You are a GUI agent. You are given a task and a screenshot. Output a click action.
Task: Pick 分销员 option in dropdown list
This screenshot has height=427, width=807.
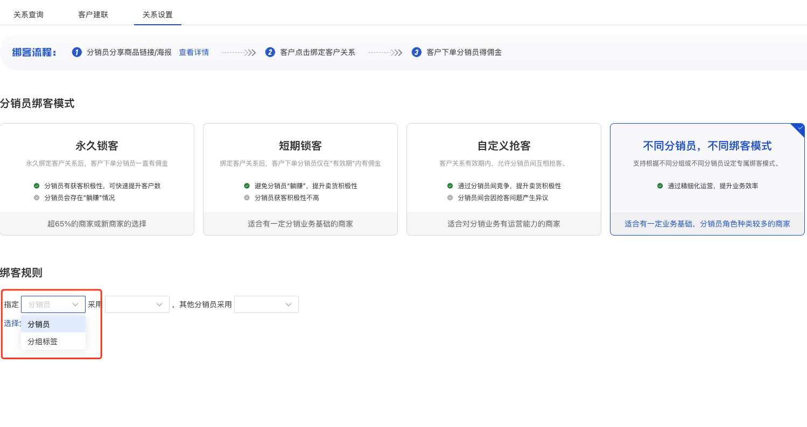coord(53,324)
